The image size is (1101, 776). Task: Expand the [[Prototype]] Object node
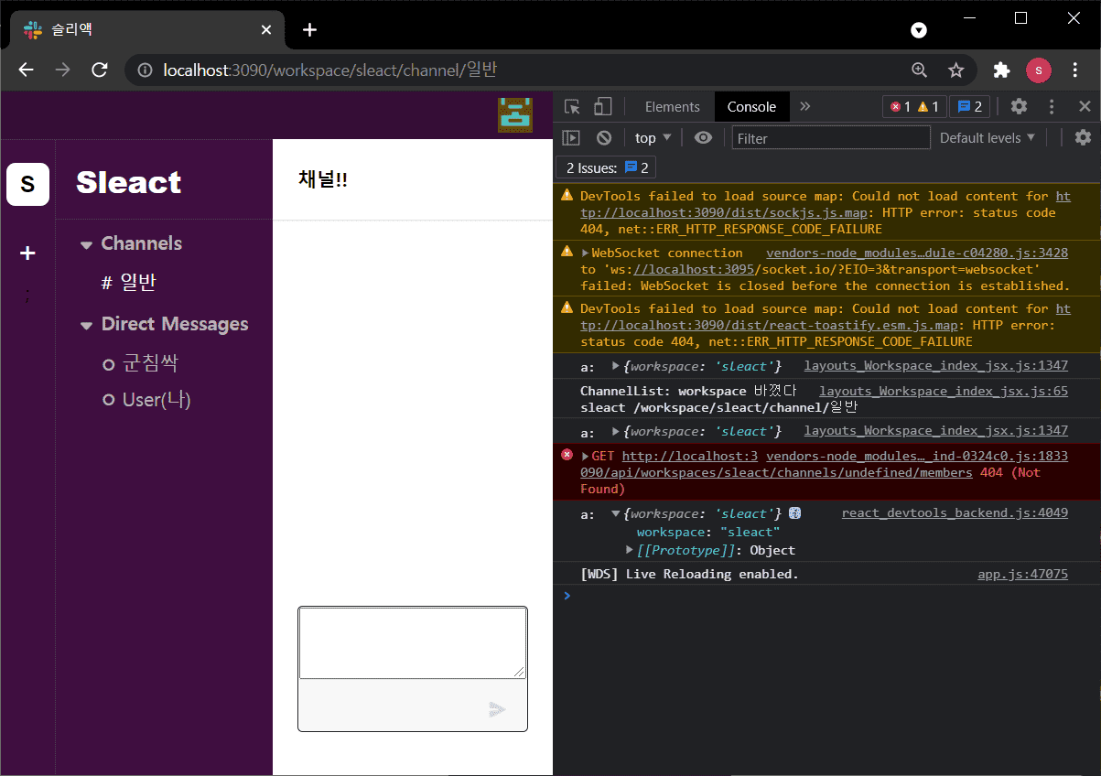(630, 550)
